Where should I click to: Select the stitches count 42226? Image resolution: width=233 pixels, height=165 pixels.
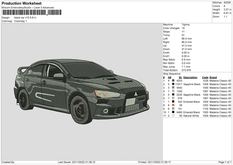coord(227,3)
